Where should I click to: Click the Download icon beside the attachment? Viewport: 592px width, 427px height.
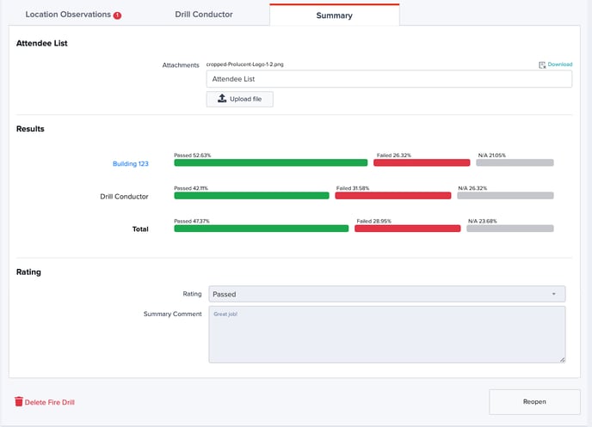[x=542, y=64]
